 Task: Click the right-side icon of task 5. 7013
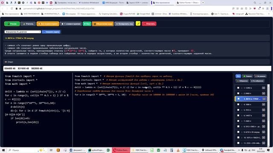pos(264,110)
